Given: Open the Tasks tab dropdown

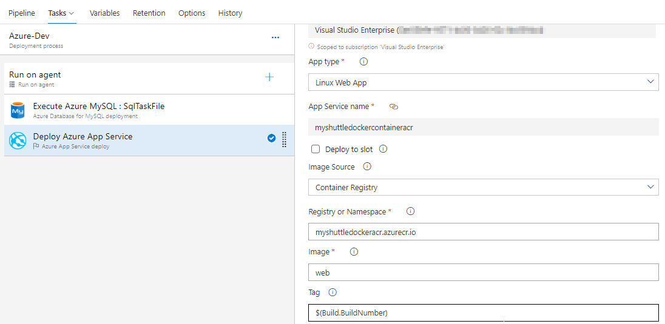Looking at the screenshot, I should click(61, 13).
